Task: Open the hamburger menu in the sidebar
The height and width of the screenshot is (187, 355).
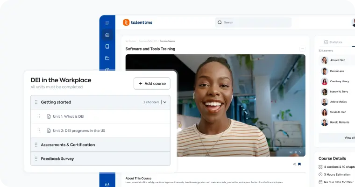Action: click(107, 23)
